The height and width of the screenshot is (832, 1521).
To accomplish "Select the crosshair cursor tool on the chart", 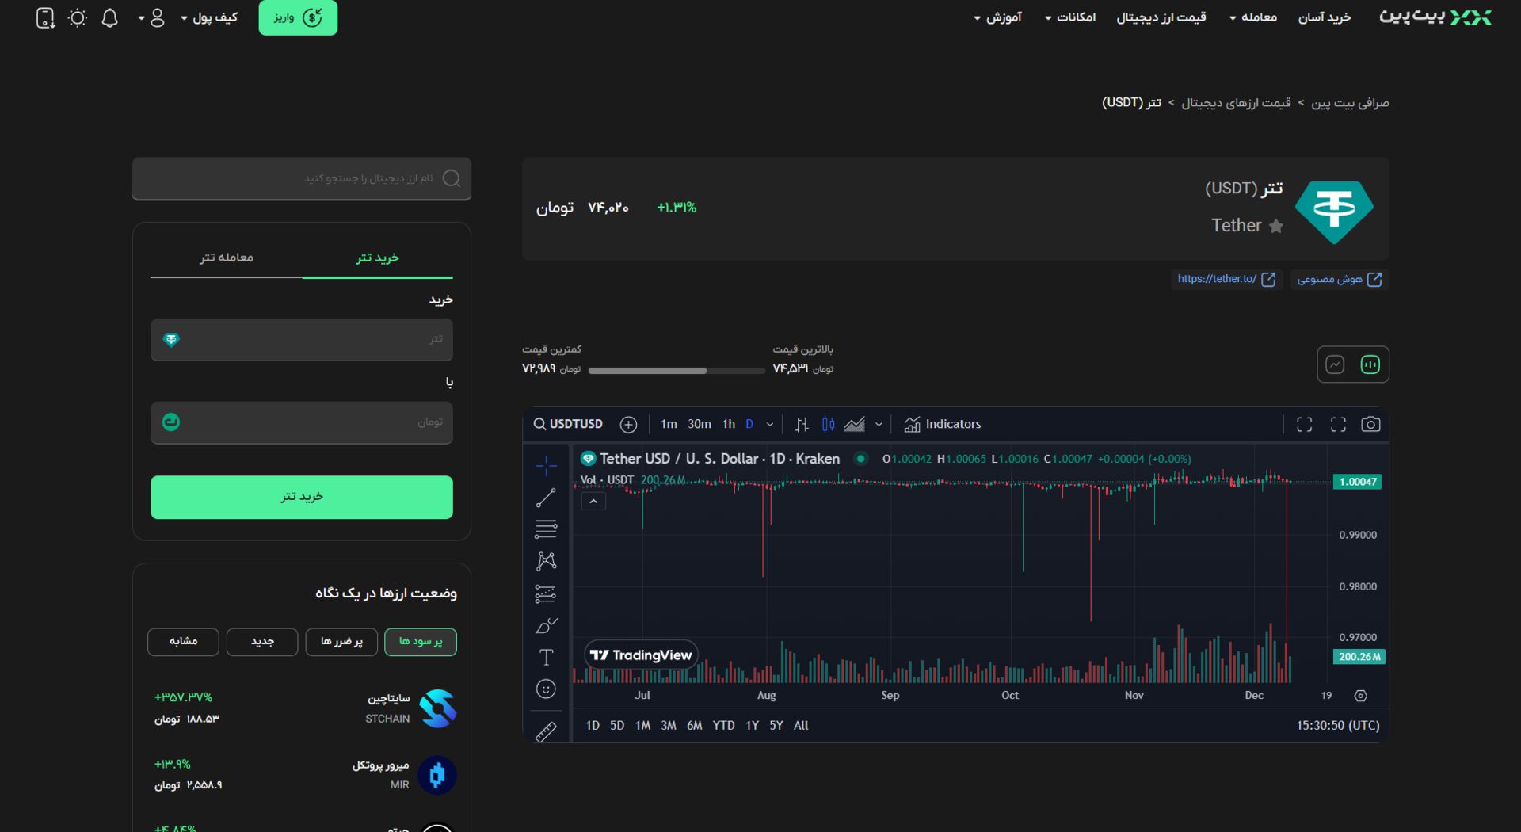I will 546,466.
